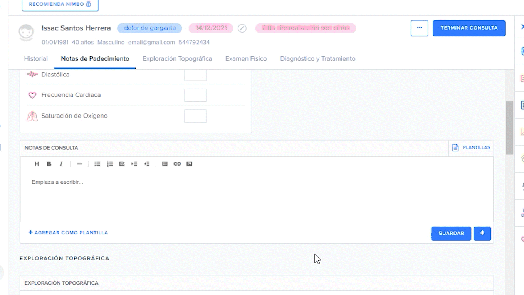The height and width of the screenshot is (295, 524).
Task: Select the Diagnóstico y Tratamiento tab
Action: pyautogui.click(x=317, y=58)
